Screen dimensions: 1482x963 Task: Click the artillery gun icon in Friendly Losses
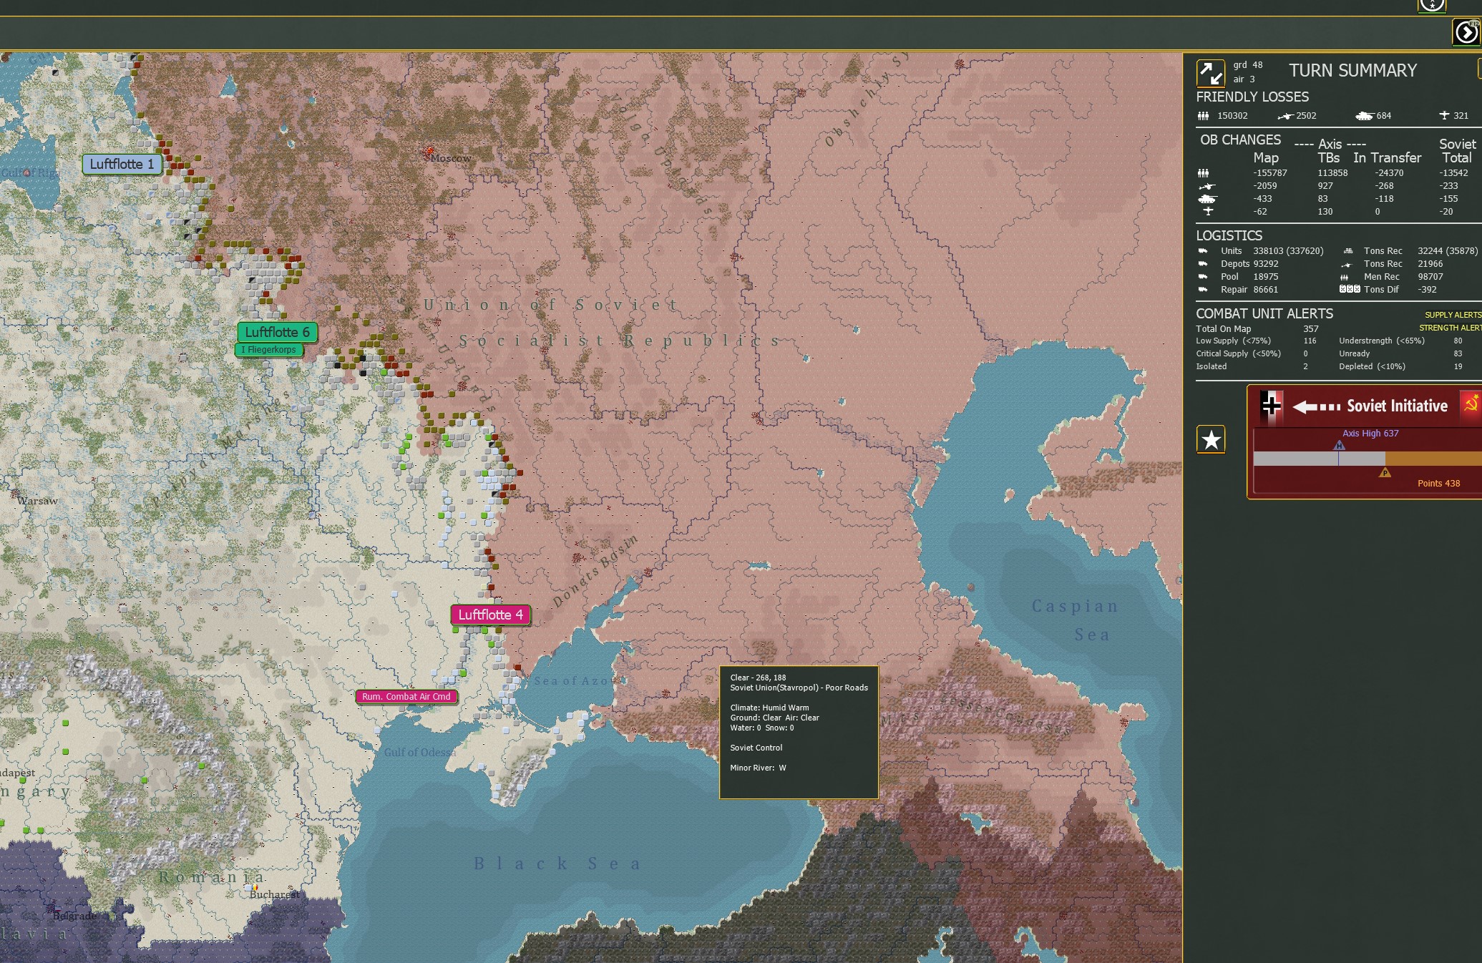click(x=1286, y=116)
